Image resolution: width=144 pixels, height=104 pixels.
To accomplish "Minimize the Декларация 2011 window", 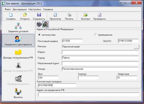I will pos(122,3).
